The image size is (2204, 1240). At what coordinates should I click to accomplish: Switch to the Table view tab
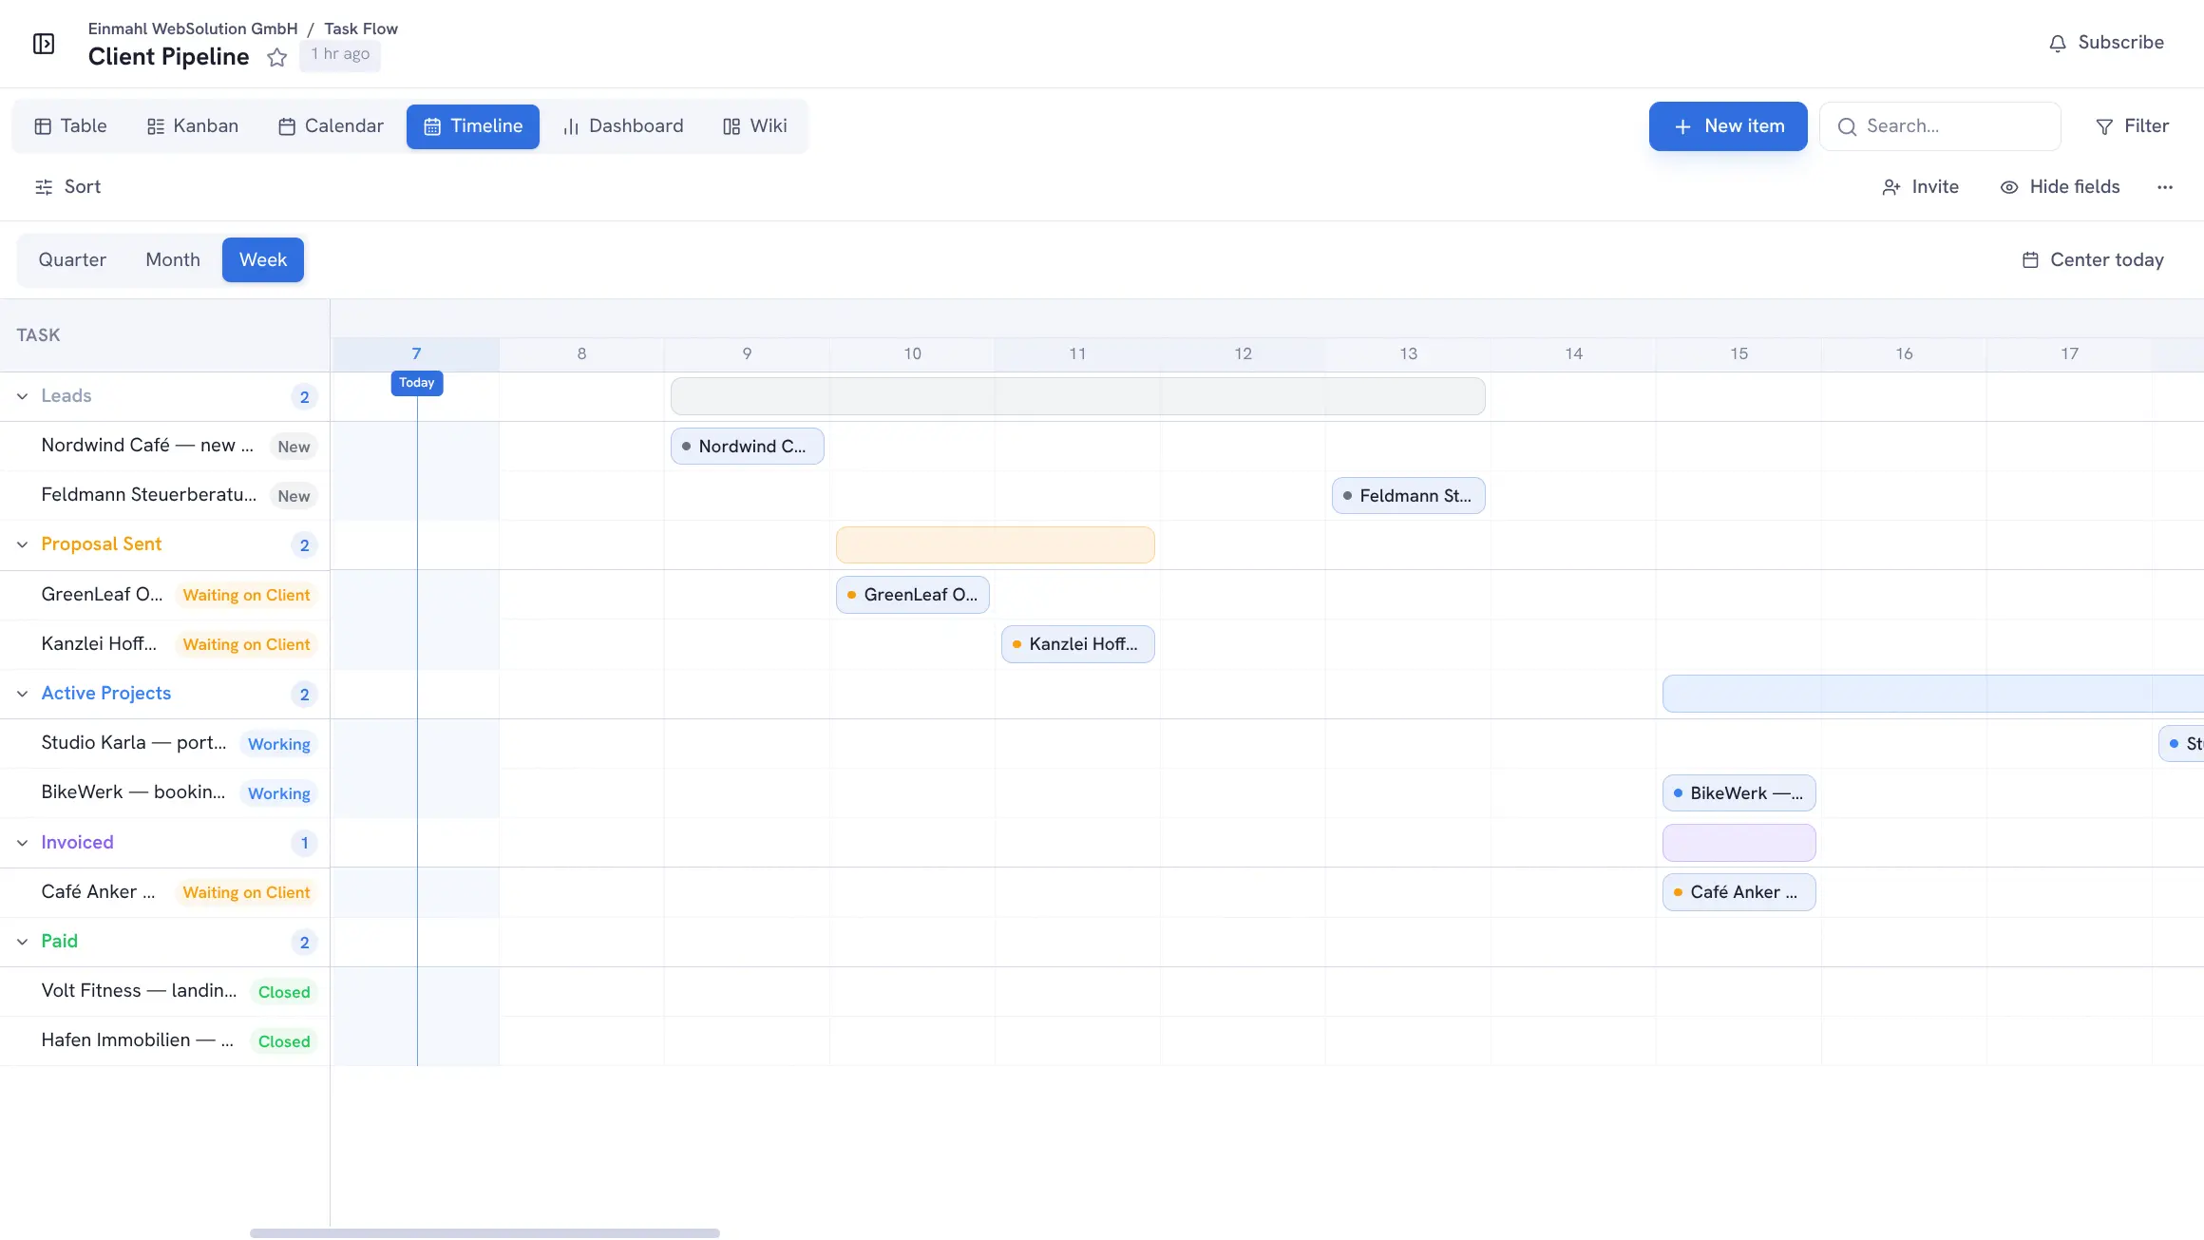click(x=70, y=126)
